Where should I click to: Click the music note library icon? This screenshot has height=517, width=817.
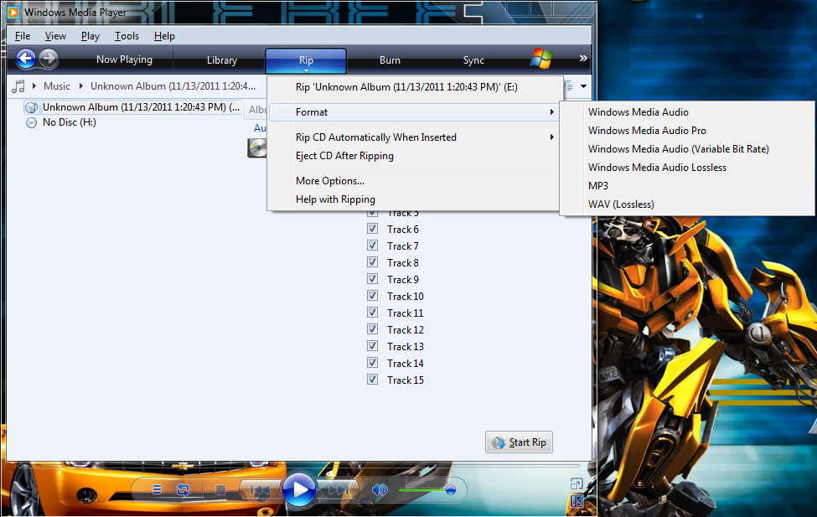pos(18,86)
